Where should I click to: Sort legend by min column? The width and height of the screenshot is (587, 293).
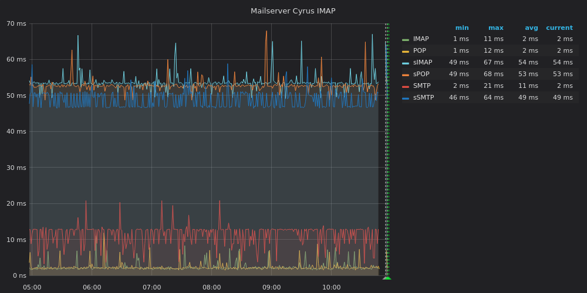(x=462, y=28)
